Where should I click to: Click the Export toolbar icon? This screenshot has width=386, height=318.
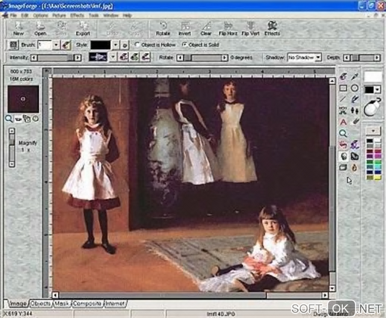83,29
